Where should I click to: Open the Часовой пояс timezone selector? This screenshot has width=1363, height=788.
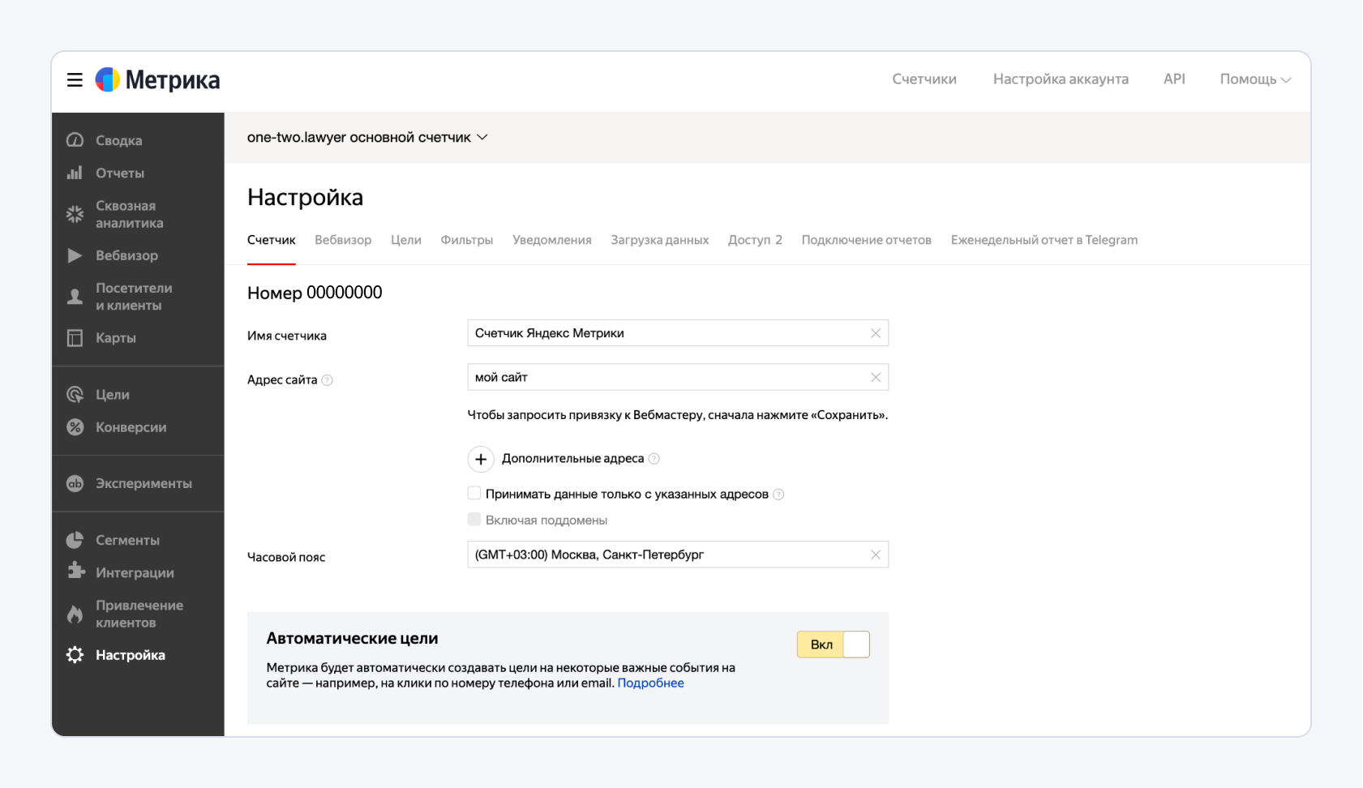point(666,555)
